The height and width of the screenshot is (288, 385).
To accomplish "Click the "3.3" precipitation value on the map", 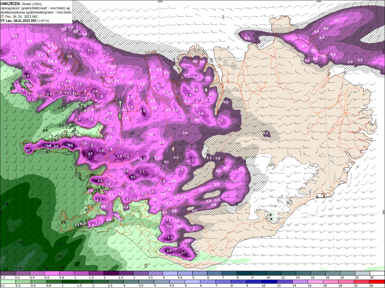I will (133, 177).
